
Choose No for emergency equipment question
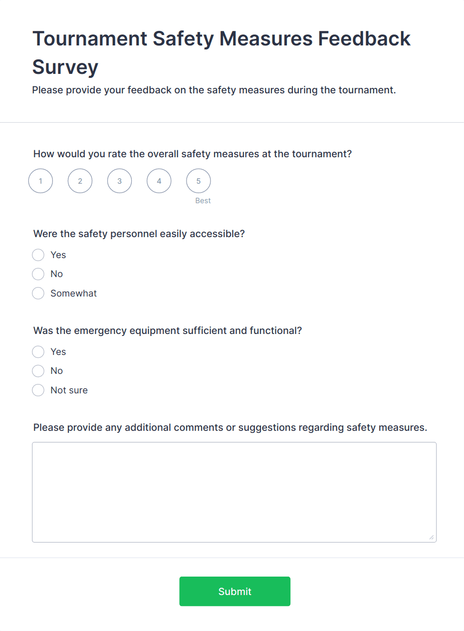click(x=38, y=371)
